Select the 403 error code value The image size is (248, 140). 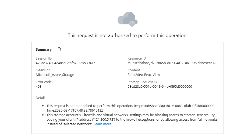(39, 87)
